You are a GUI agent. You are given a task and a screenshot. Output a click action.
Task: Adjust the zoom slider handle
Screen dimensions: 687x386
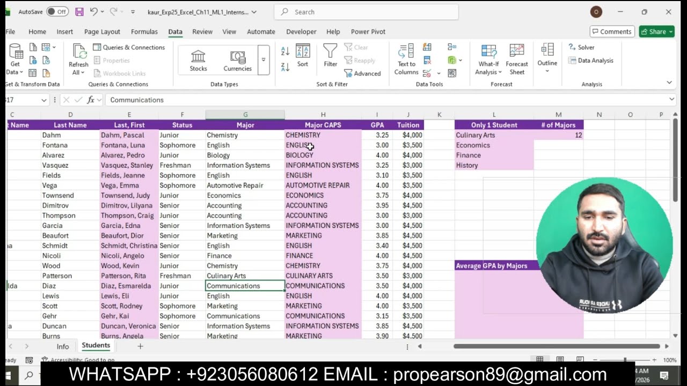point(625,360)
